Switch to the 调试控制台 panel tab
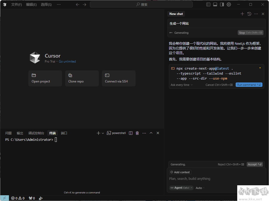Viewport: 269px width, 201px height. [x=36, y=133]
